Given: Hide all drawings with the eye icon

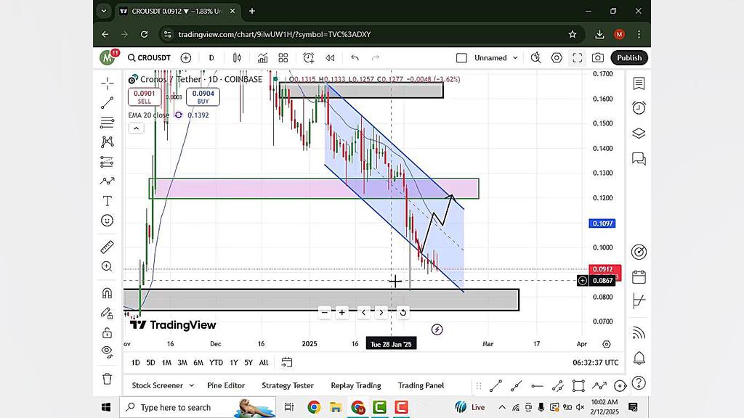Looking at the screenshot, I should tap(108, 351).
